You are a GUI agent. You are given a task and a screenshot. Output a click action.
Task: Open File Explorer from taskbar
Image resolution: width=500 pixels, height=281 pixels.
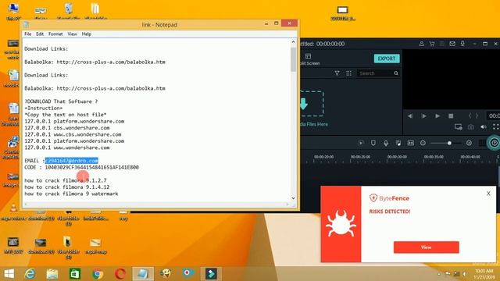point(52,274)
